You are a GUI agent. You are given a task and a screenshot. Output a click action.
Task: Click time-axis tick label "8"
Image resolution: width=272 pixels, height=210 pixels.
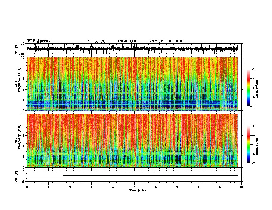pos(199,187)
